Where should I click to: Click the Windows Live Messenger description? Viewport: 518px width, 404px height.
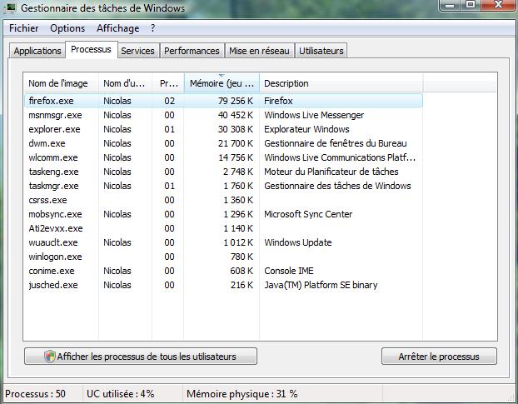(314, 115)
